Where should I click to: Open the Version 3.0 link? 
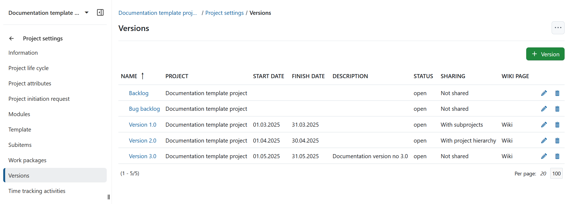coord(142,156)
